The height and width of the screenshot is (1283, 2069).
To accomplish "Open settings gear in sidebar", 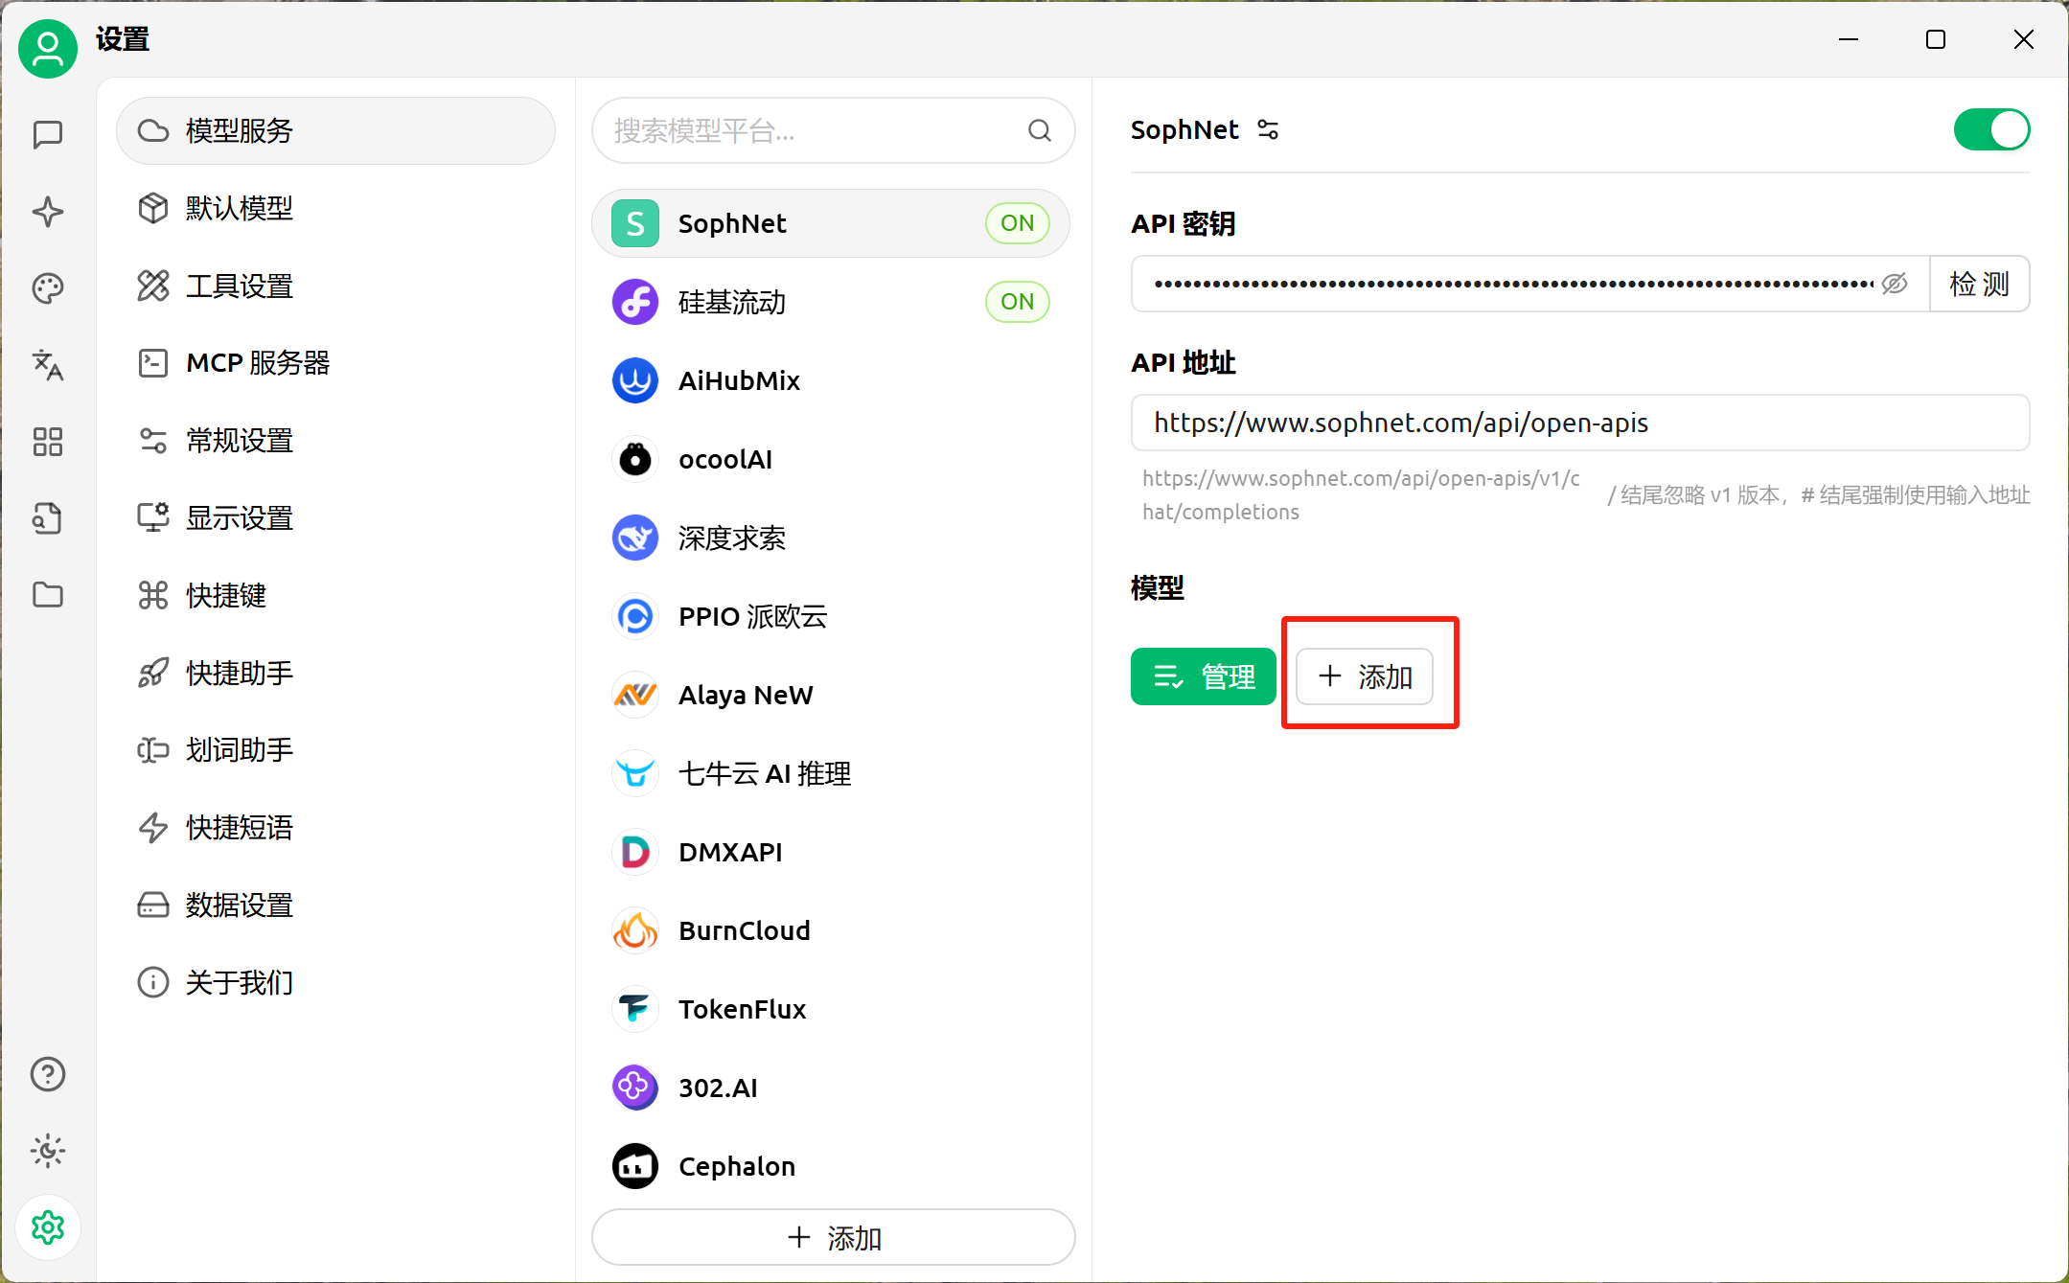I will [47, 1227].
